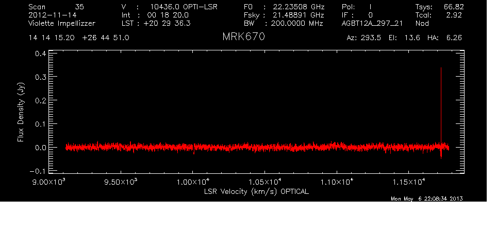The width and height of the screenshot is (496, 252).
Task: Click y-axis tick label 0.0
Action: pyautogui.click(x=41, y=148)
